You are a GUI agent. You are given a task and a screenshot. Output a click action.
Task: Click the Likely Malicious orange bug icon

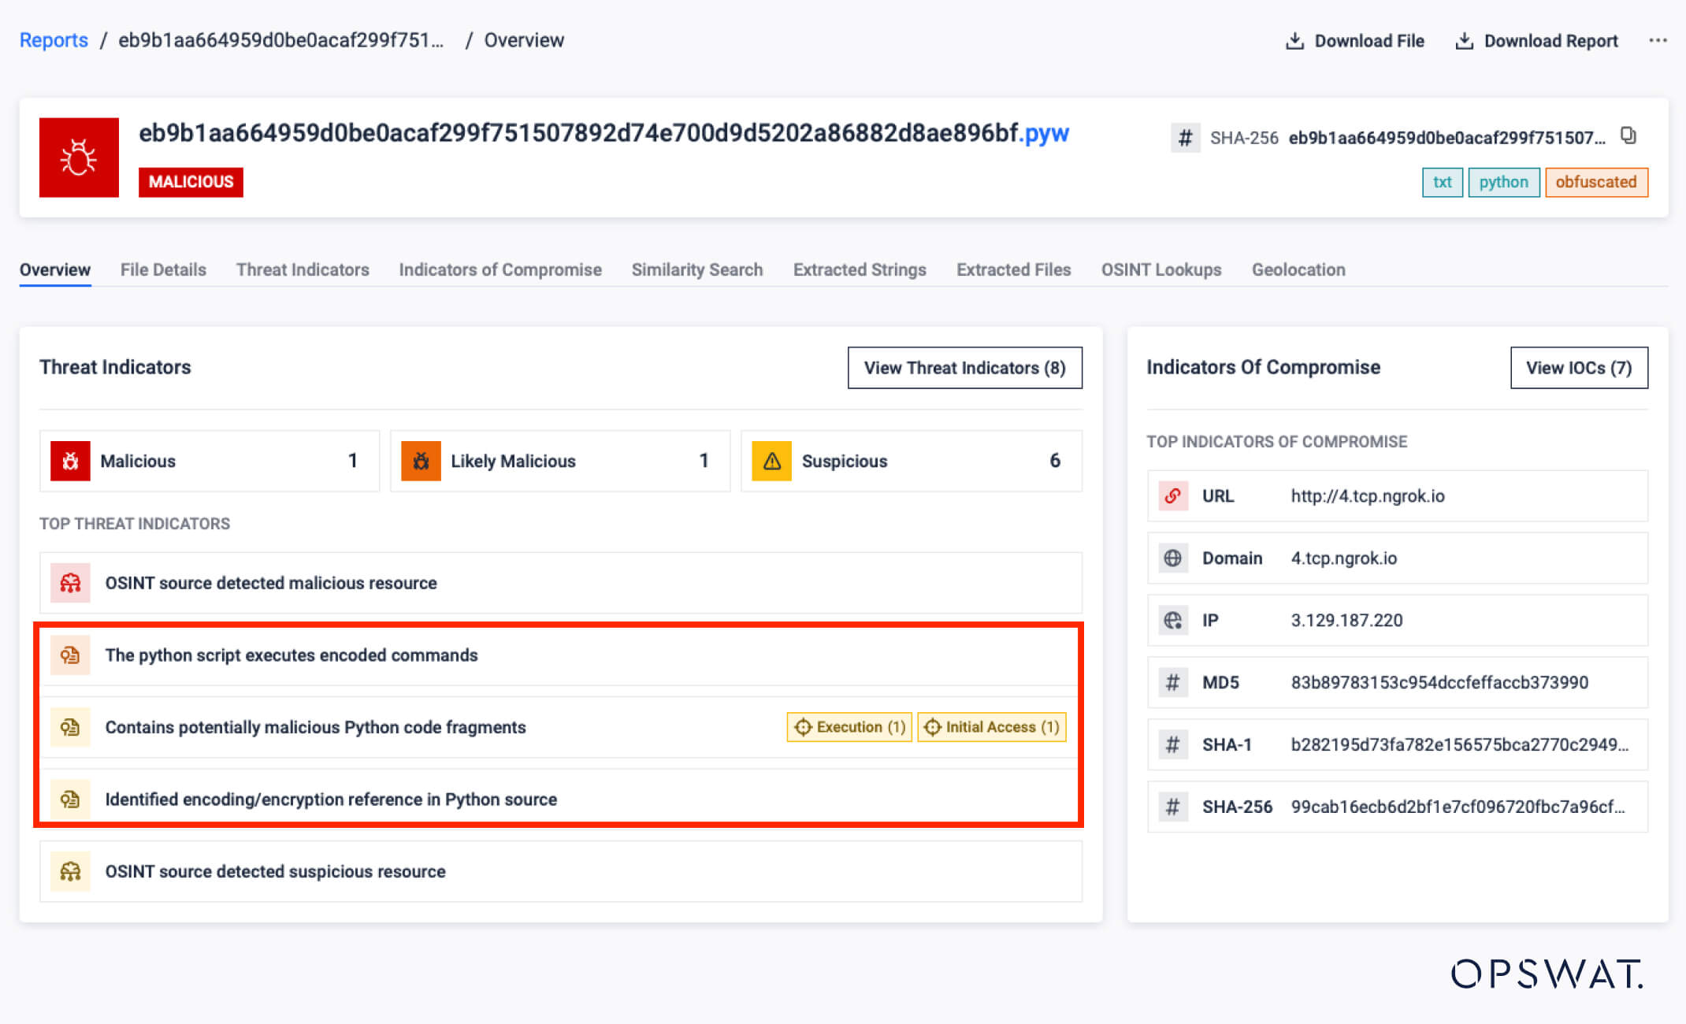(421, 461)
